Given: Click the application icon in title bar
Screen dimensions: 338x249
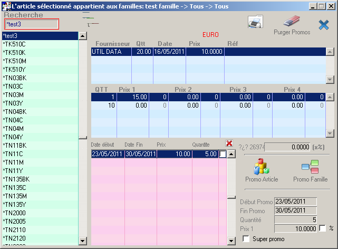Looking at the screenshot, I should click(6, 6).
